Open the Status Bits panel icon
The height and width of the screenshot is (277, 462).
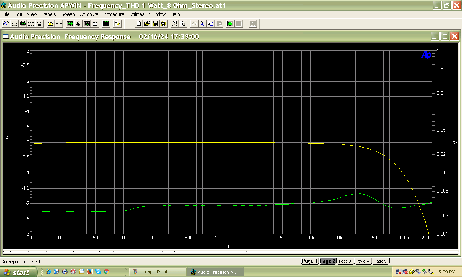click(39, 24)
